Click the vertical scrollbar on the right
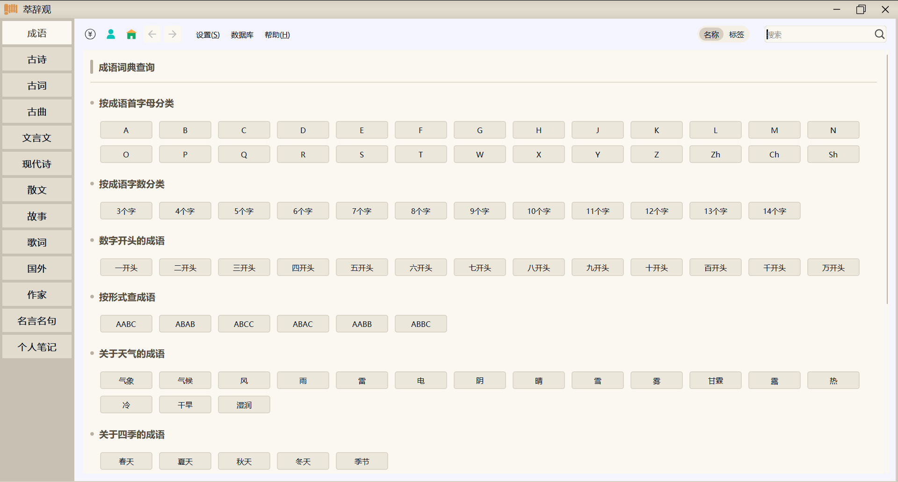This screenshot has width=898, height=482. (887, 179)
